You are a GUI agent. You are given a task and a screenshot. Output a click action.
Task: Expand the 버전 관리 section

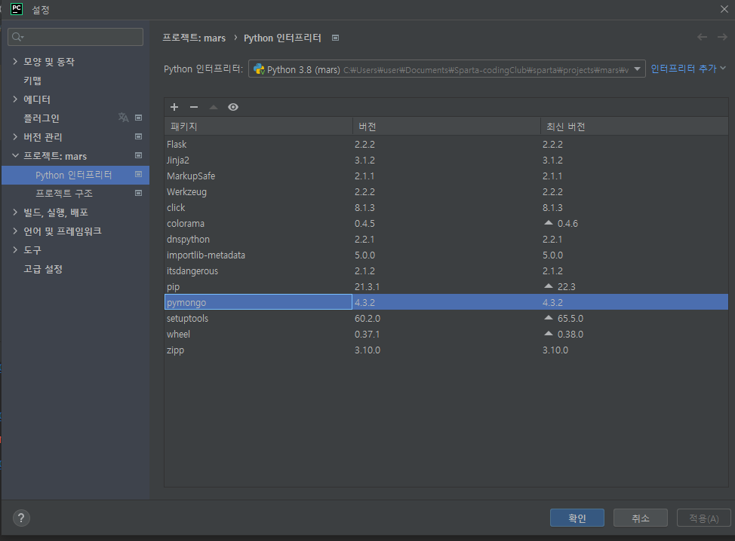pyautogui.click(x=15, y=136)
